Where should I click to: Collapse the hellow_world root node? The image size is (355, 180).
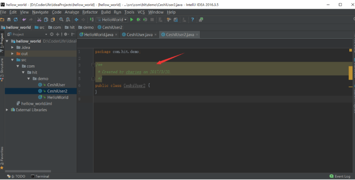[x=7, y=41]
